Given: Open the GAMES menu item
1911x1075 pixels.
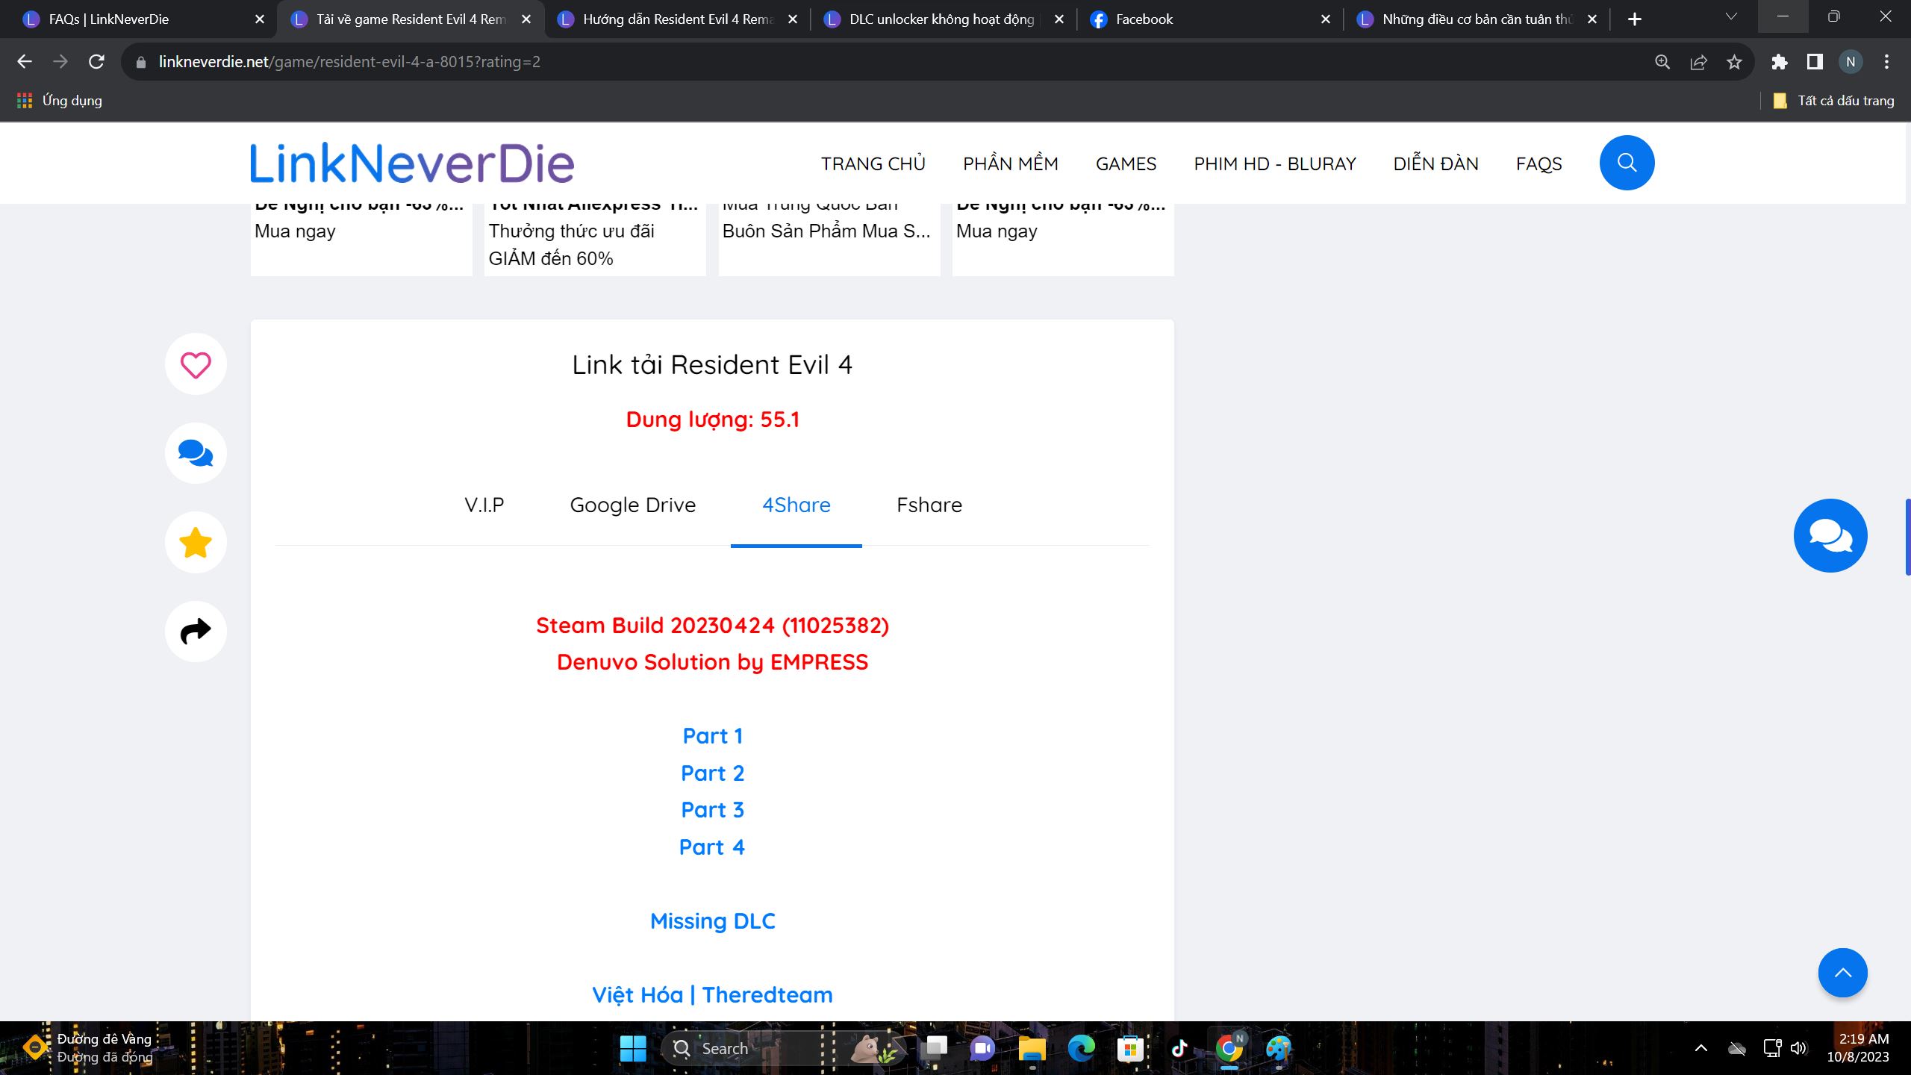Looking at the screenshot, I should point(1125,163).
